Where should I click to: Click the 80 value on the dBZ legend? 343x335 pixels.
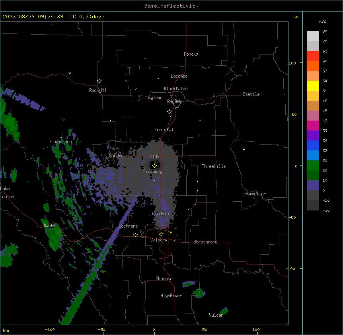(x=325, y=31)
